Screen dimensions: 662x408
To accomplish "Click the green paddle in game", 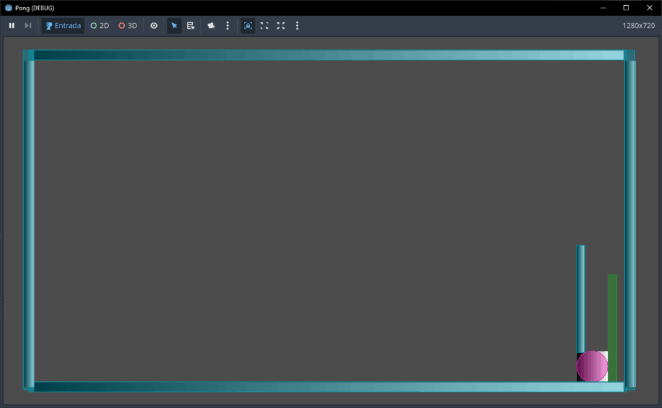I will coord(612,328).
